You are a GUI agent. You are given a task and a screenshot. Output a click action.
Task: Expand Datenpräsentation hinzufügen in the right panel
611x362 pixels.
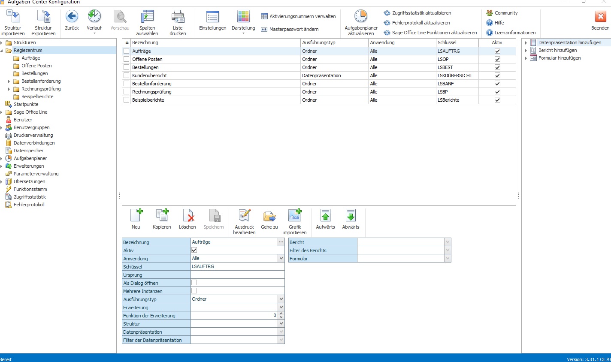pyautogui.click(x=526, y=43)
